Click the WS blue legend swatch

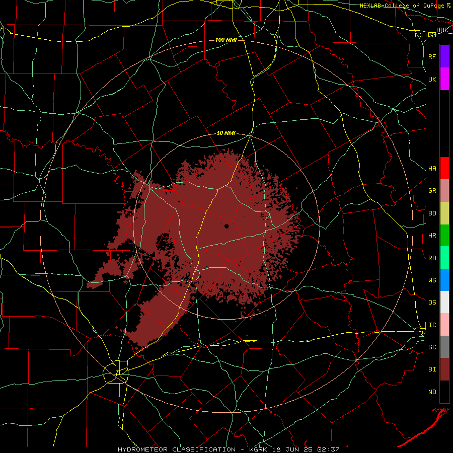click(x=444, y=280)
